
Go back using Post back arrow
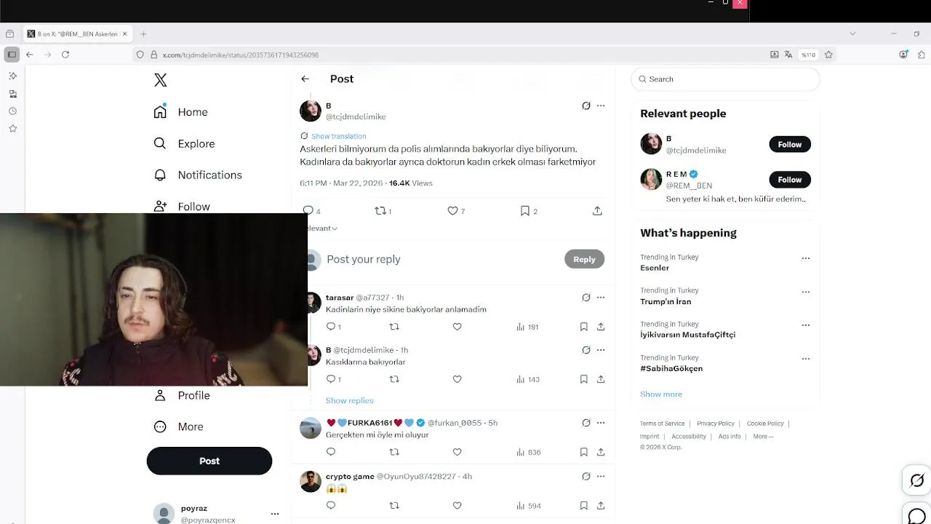point(305,79)
